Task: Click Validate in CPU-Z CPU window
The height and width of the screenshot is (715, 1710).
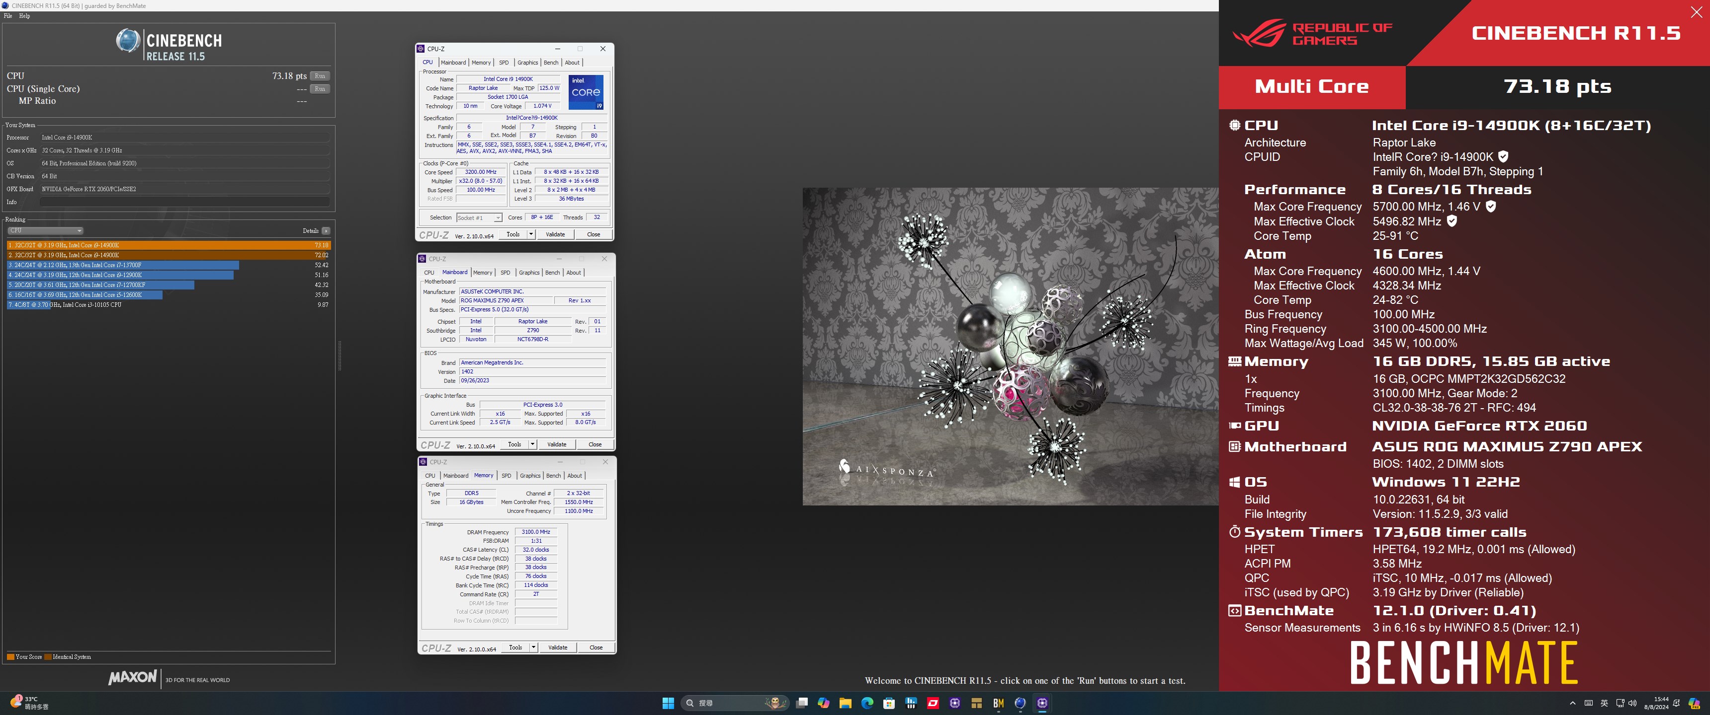Action: coord(555,234)
